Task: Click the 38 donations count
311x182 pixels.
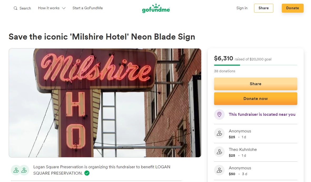Action: [225, 71]
